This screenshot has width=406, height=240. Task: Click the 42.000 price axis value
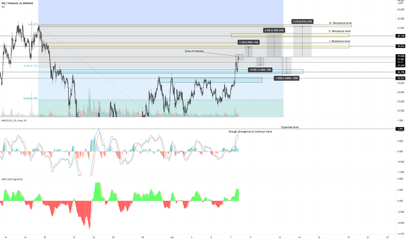pos(401,19)
